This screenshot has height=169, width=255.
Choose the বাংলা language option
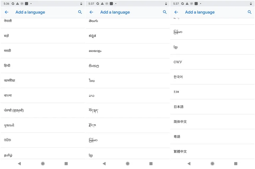(x=43, y=95)
